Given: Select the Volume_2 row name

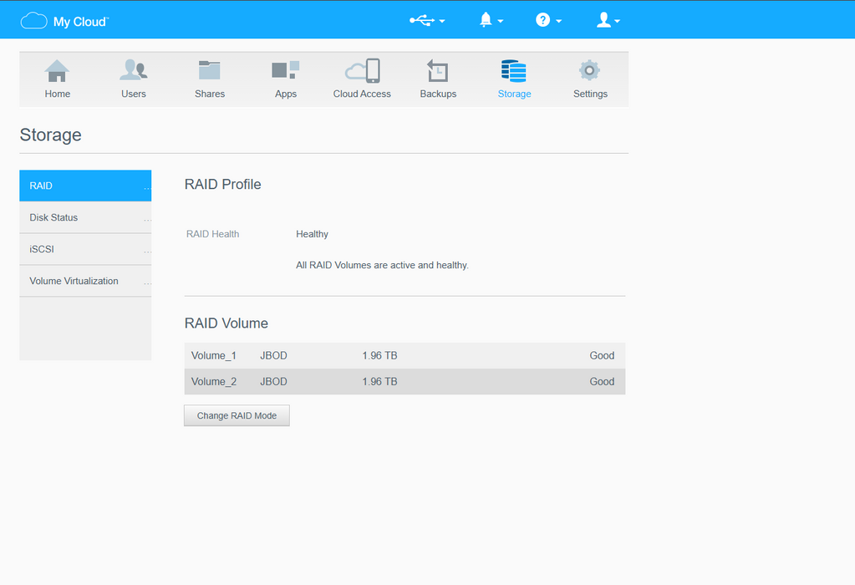Looking at the screenshot, I should click(x=214, y=382).
